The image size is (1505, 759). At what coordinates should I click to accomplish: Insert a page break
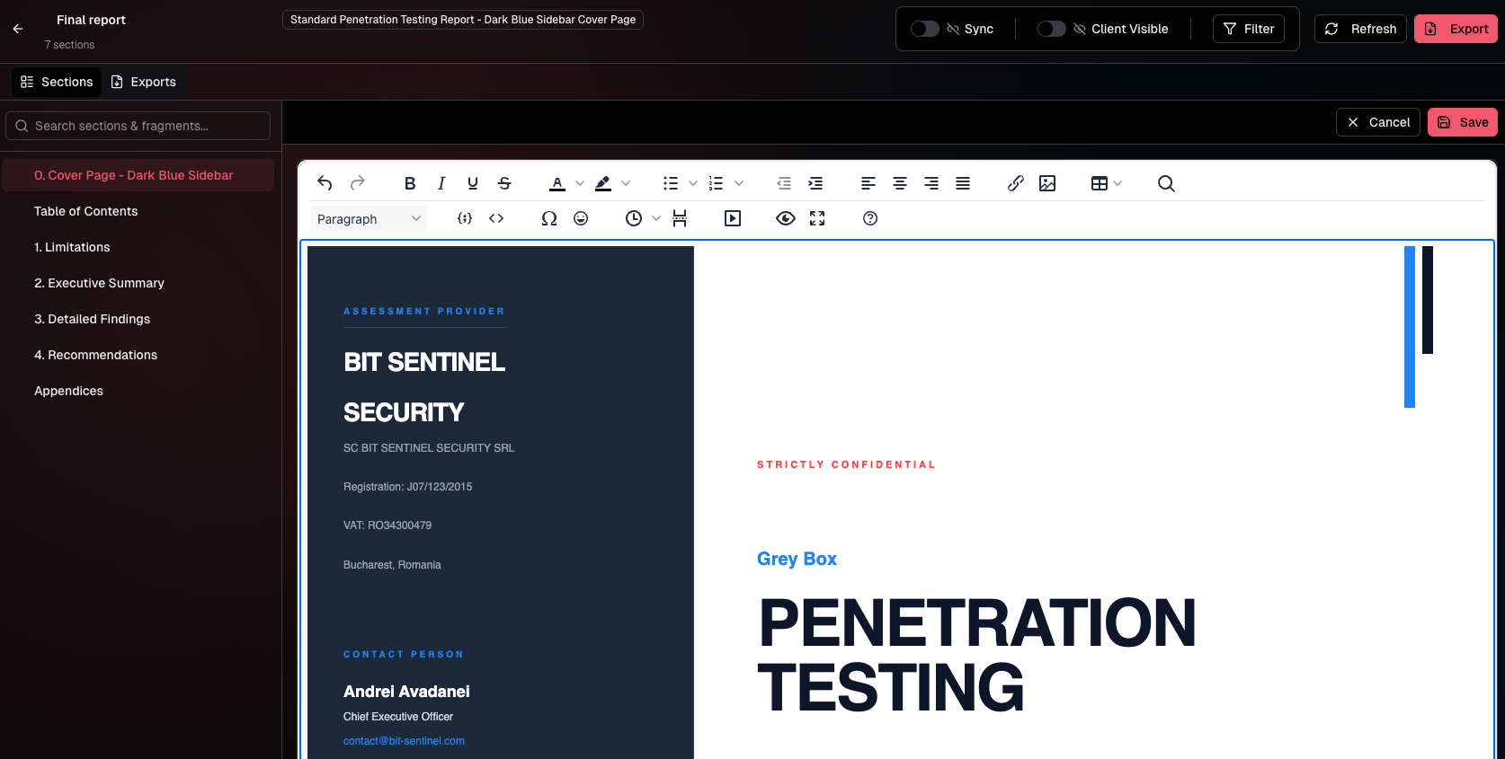680,218
